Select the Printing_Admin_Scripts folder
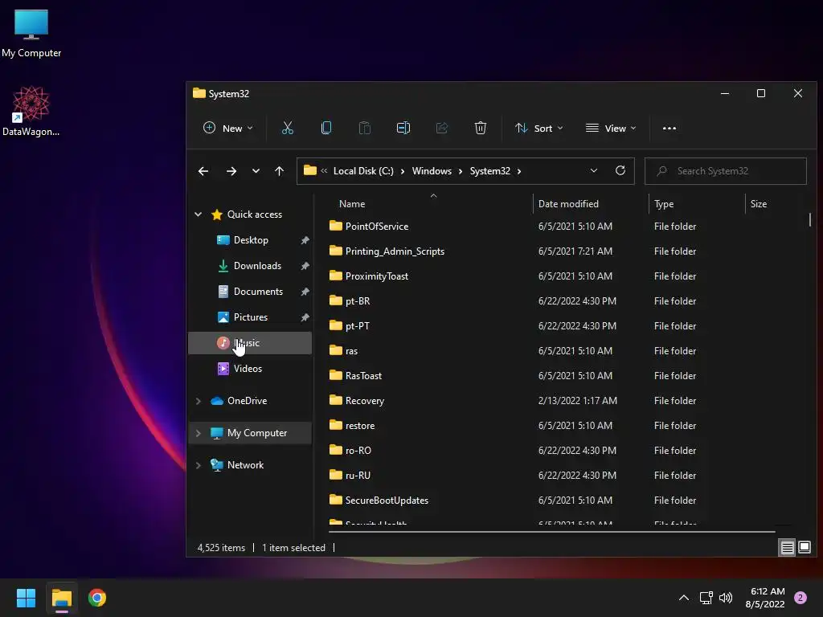823x617 pixels. (x=394, y=251)
